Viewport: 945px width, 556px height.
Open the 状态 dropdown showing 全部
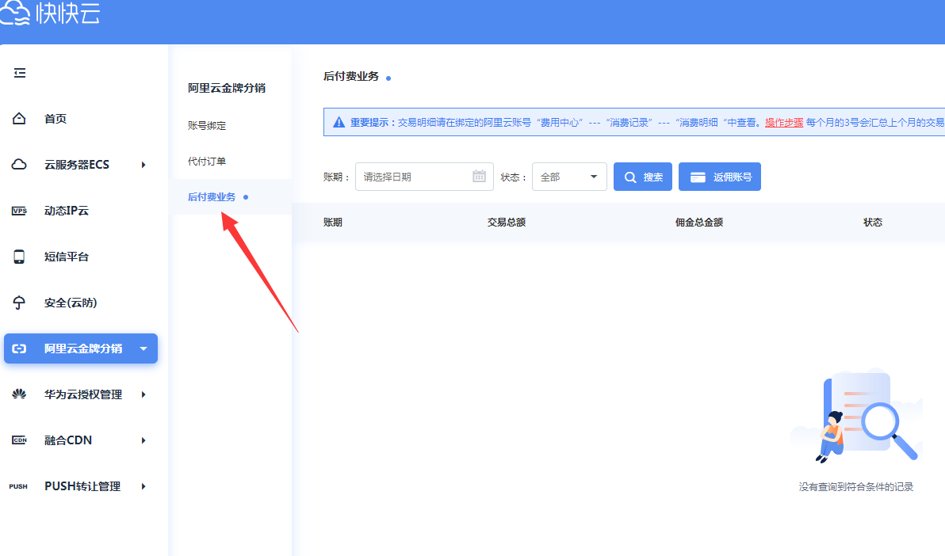(568, 177)
